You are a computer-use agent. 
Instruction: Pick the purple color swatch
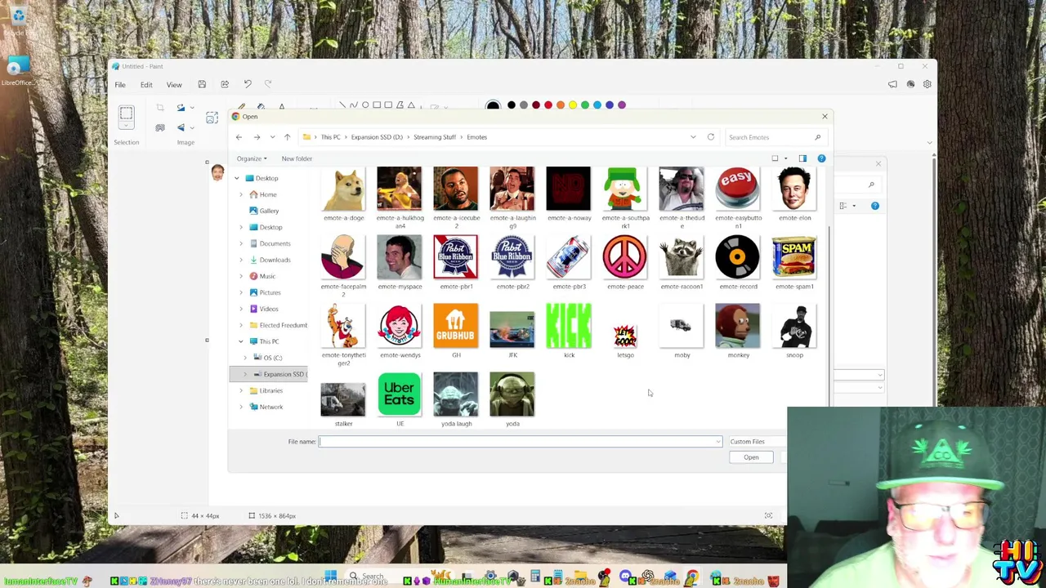(x=622, y=105)
